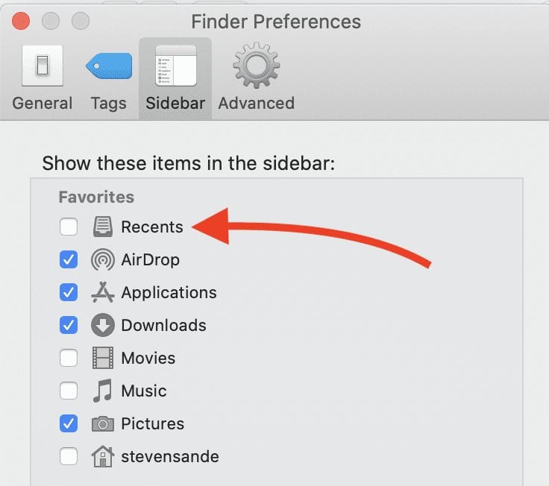Click the Movies filmstrip icon
This screenshot has width=549, height=486.
(103, 359)
